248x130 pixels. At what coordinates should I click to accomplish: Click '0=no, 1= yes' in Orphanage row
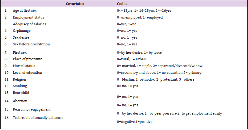[127, 31]
